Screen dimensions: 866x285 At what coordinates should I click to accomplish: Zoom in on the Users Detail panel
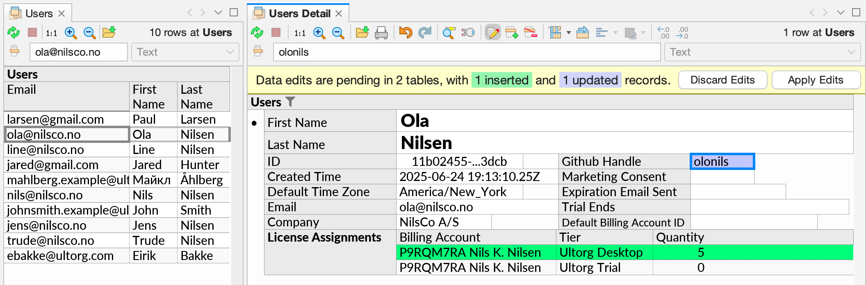(319, 33)
